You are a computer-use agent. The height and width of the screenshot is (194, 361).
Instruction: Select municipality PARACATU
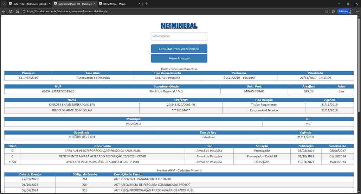133,124
